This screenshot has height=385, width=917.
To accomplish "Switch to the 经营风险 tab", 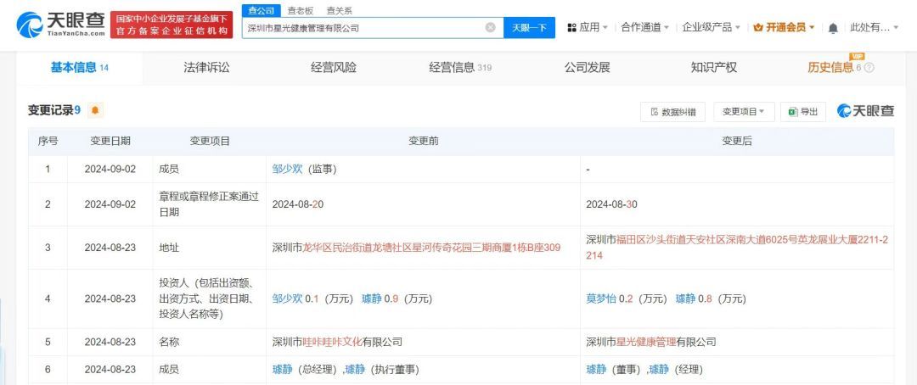I will [x=334, y=68].
